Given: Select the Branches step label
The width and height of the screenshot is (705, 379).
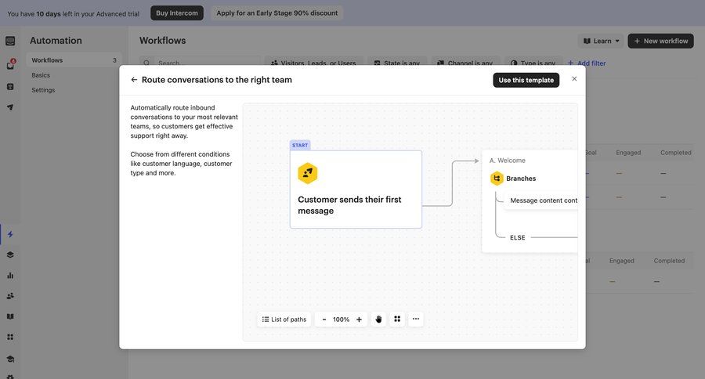Looking at the screenshot, I should click(521, 179).
